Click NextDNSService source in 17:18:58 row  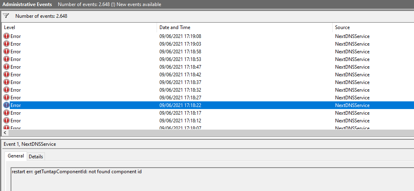point(352,51)
